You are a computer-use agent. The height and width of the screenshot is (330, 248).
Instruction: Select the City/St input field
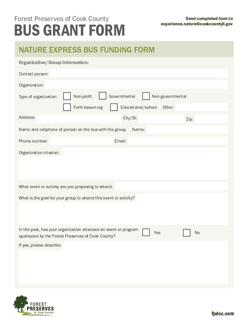click(161, 119)
